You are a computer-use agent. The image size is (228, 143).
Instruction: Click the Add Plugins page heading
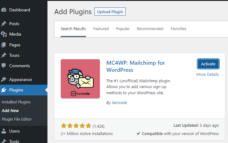tap(73, 12)
